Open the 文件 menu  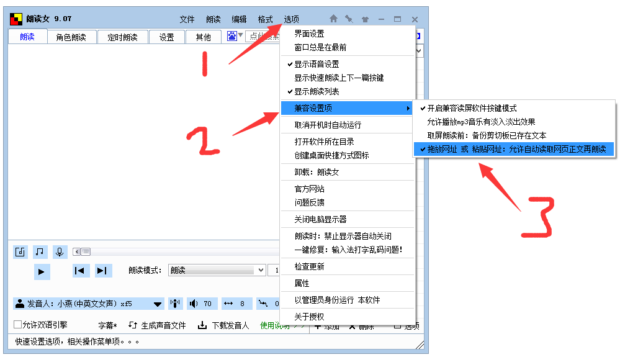[187, 19]
